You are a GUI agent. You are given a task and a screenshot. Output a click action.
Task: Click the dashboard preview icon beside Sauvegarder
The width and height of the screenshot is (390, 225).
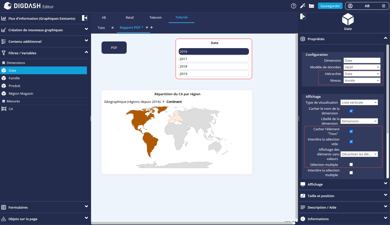[x=312, y=6]
